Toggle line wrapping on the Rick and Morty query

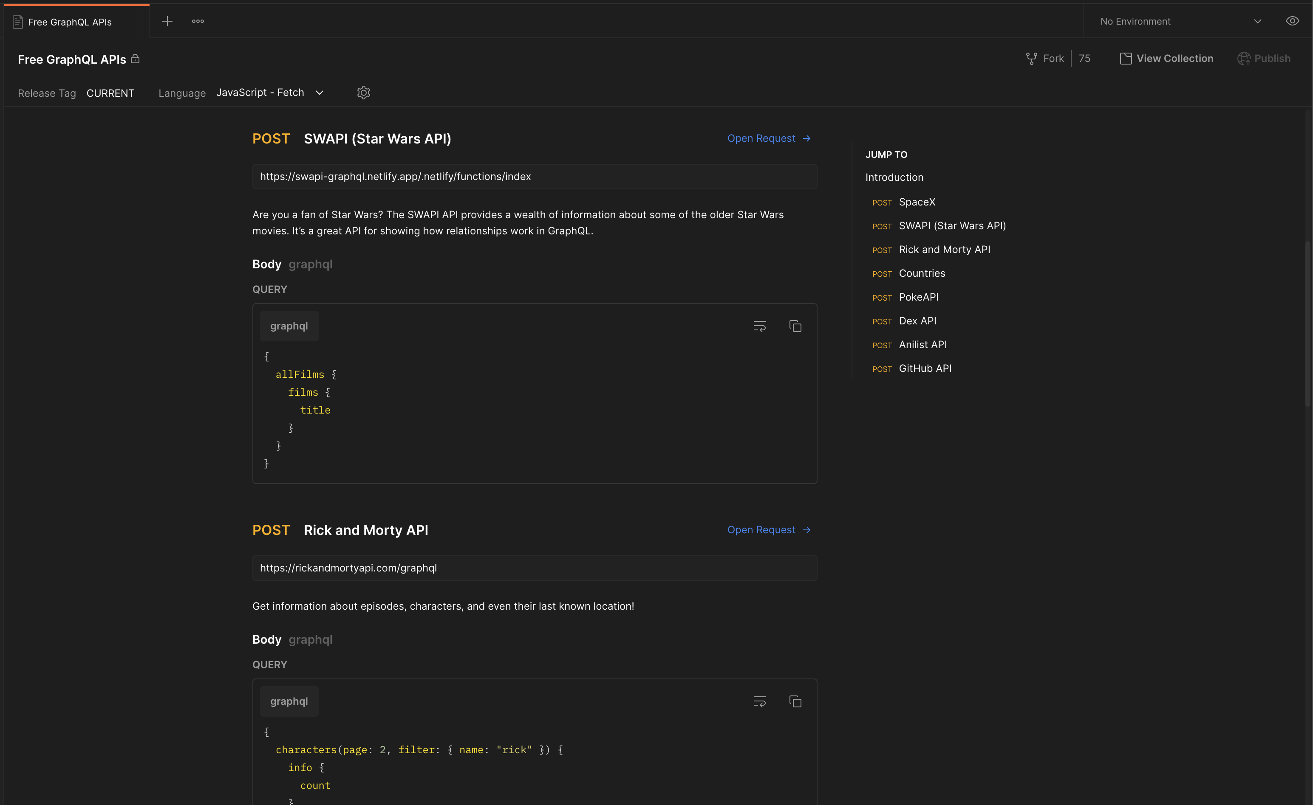tap(759, 701)
